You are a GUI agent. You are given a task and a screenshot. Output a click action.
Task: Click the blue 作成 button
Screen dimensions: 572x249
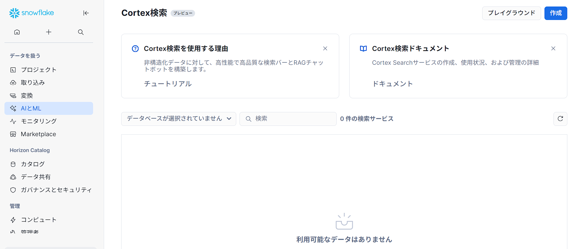[x=556, y=13]
